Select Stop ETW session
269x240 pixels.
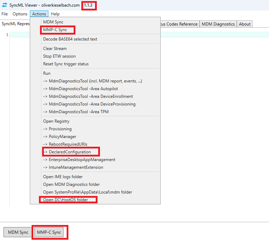95,56
